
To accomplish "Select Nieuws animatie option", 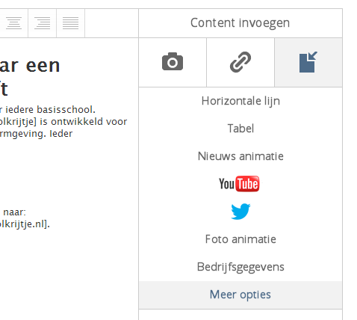I will (240, 156).
